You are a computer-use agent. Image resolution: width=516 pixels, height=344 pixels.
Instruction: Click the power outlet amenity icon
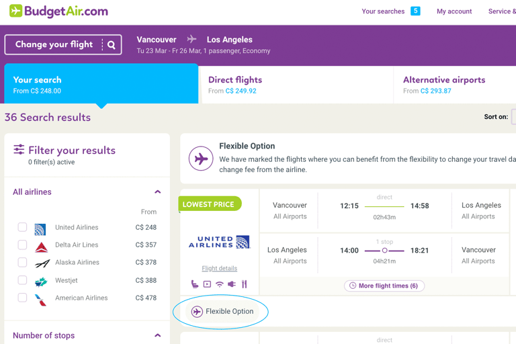coord(232,284)
